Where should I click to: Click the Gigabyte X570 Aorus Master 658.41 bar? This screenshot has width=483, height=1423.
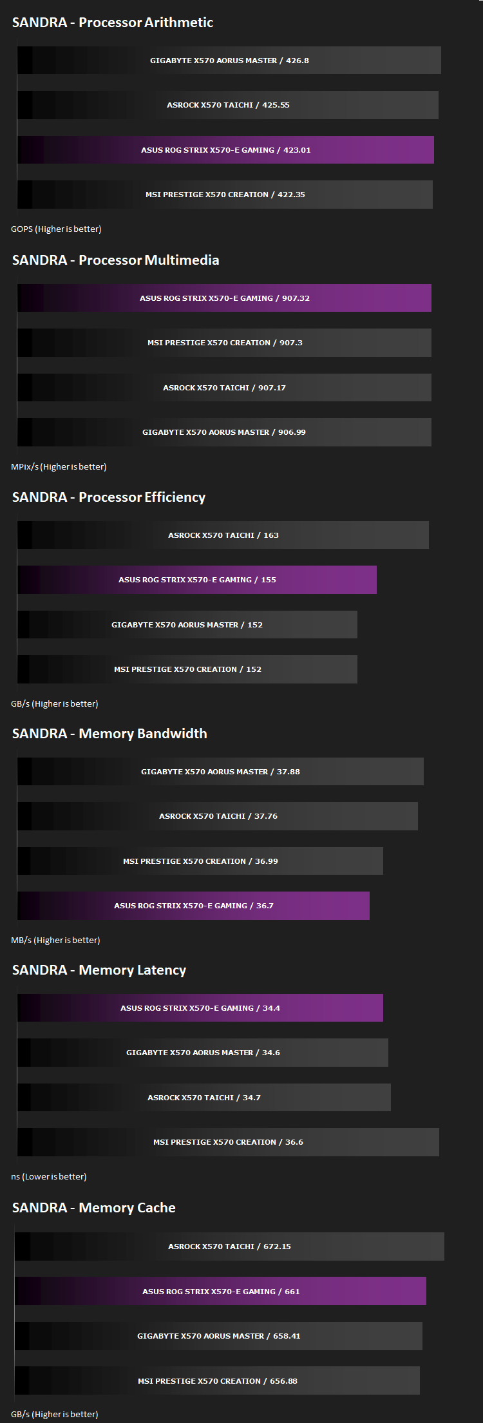click(218, 1336)
